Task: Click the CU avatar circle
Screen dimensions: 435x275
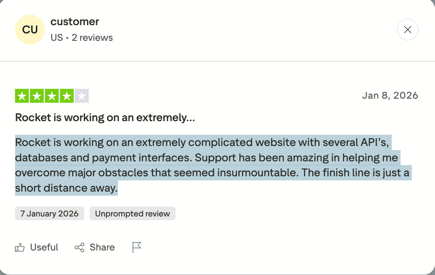Action: 30,30
